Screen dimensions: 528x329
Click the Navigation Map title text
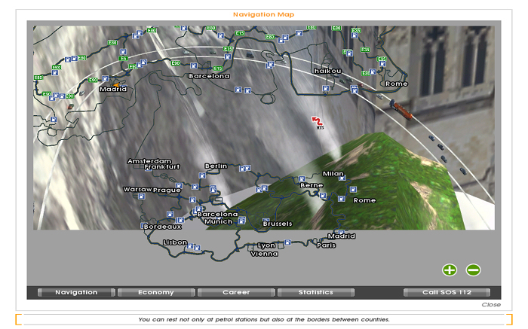264,14
